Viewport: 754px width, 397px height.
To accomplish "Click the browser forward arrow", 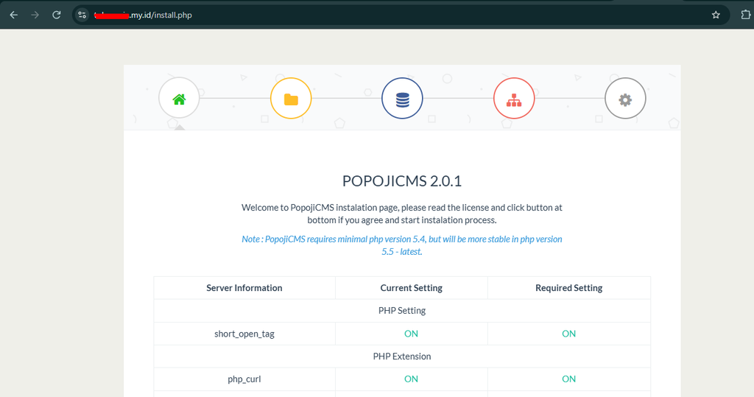I will [x=35, y=15].
